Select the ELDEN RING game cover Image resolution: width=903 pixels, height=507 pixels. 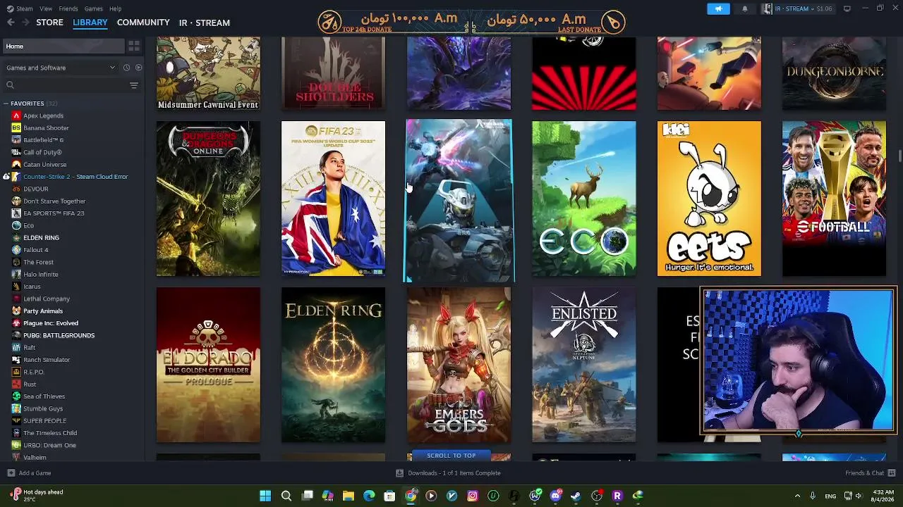click(x=334, y=365)
